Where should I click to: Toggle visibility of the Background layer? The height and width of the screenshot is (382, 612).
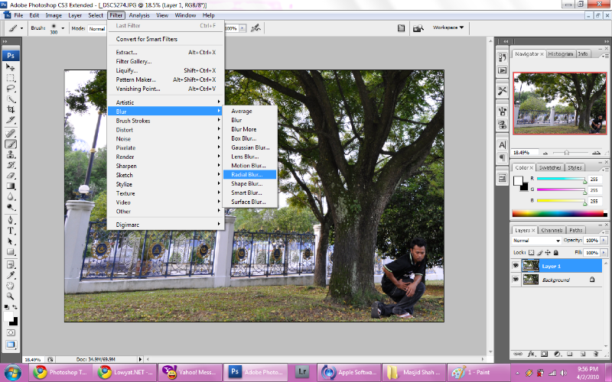tap(515, 280)
